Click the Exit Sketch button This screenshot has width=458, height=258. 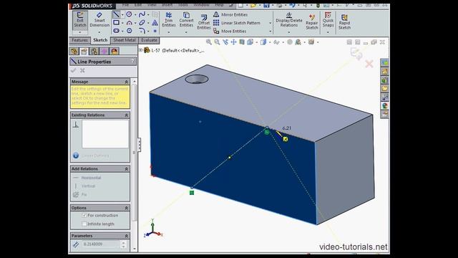pyautogui.click(x=79, y=20)
